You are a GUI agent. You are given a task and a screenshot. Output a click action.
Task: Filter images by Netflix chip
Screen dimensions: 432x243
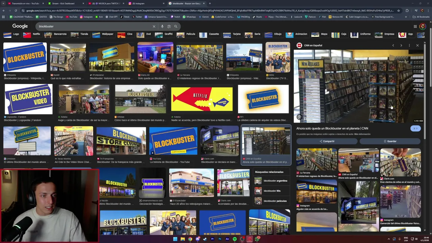click(32, 34)
